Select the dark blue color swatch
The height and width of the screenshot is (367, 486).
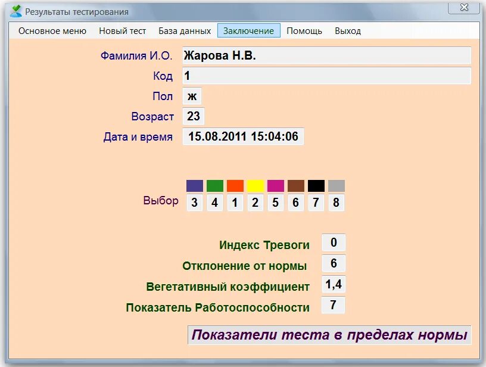195,186
